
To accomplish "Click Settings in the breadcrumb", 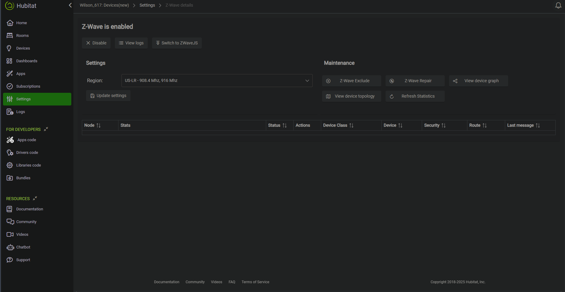I will [147, 5].
